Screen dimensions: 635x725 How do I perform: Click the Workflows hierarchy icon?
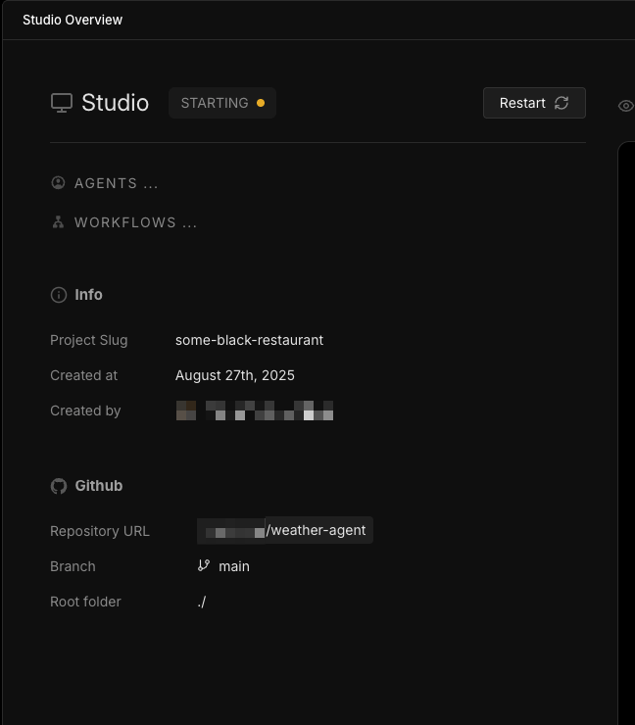(58, 222)
